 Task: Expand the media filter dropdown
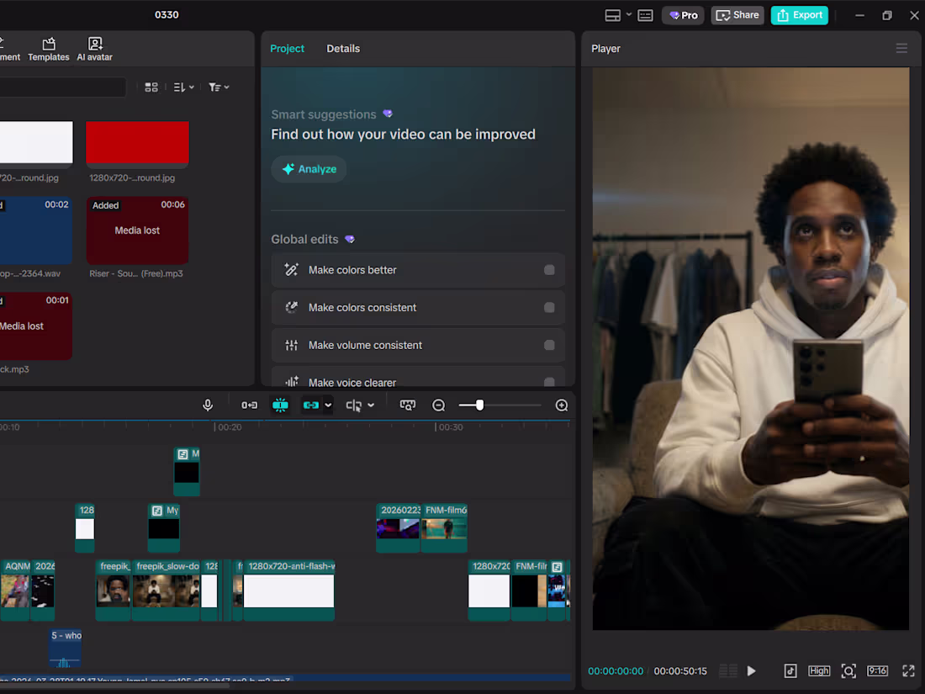pos(219,87)
